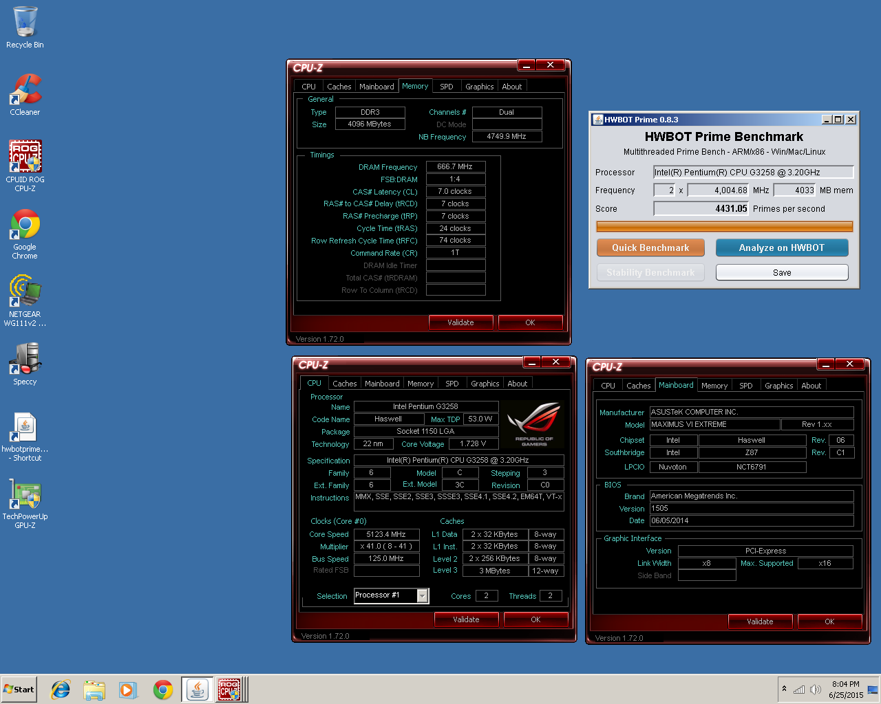Open About tab in Mainboard CPU-Z window
This screenshot has width=881, height=704.
pyautogui.click(x=811, y=386)
